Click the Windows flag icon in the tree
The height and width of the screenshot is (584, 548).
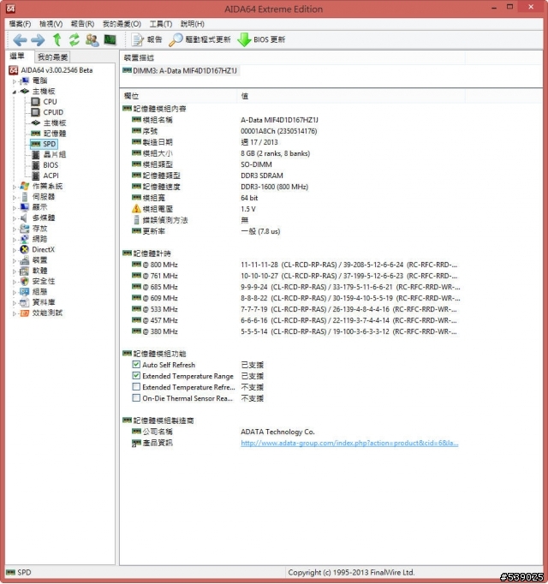(25, 186)
